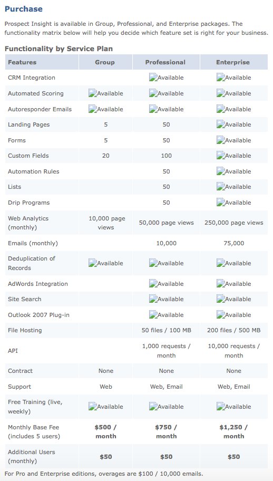Click the $750 / month price
This screenshot has width=273, height=481.
click(x=167, y=431)
